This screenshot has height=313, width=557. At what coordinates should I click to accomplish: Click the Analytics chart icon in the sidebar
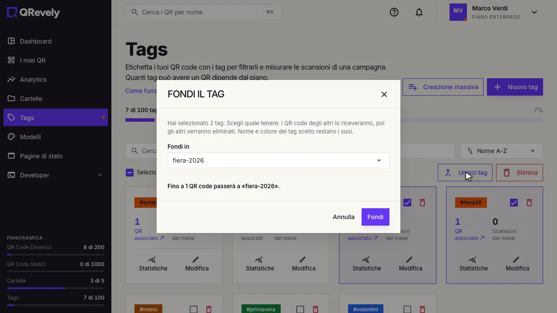tap(11, 80)
